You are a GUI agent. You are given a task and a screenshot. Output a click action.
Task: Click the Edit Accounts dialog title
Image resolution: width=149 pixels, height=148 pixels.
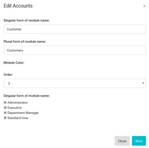tap(18, 6)
